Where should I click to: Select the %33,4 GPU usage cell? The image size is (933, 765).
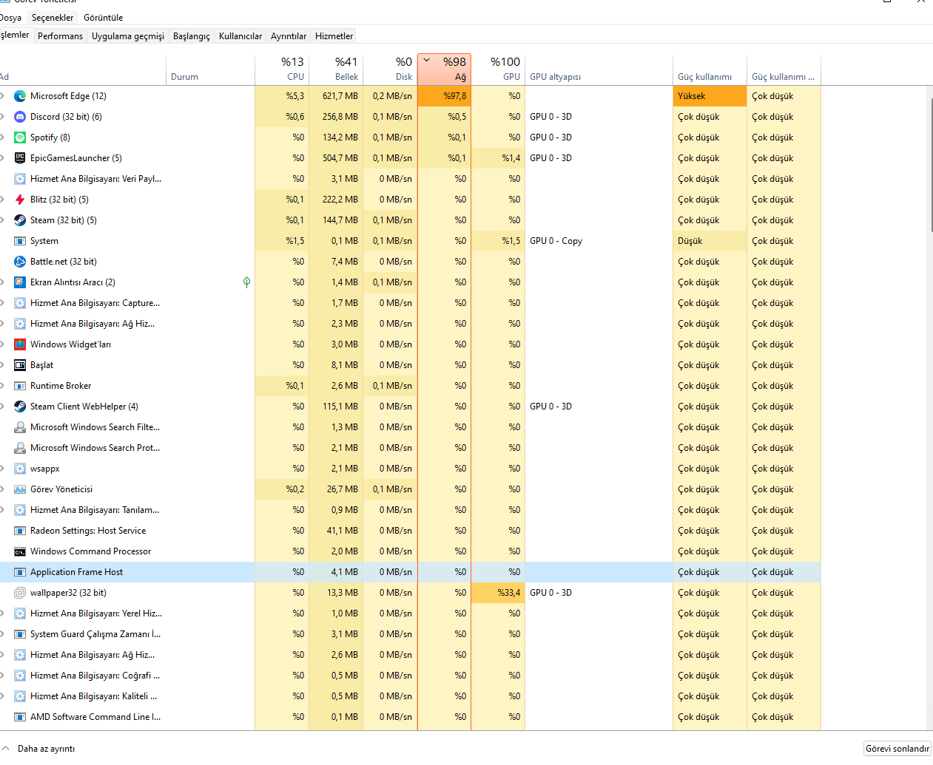tap(498, 593)
